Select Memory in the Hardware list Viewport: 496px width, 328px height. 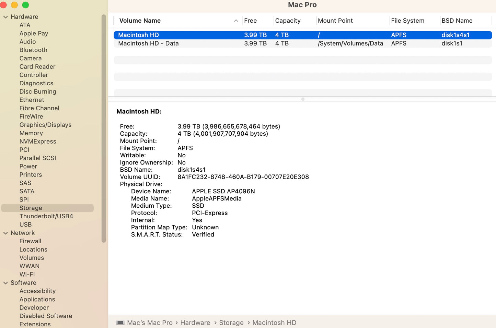pyautogui.click(x=31, y=133)
